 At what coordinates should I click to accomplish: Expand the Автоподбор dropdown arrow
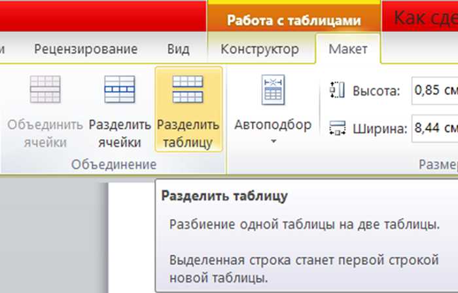[273, 142]
